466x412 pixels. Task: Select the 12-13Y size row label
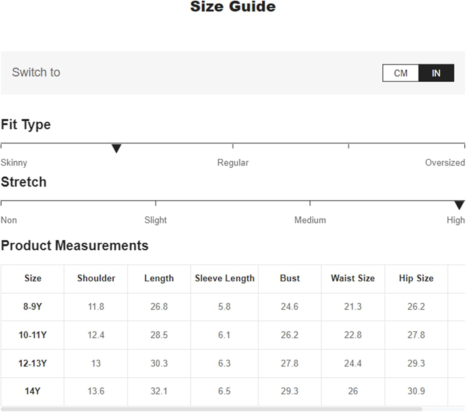pos(33,363)
